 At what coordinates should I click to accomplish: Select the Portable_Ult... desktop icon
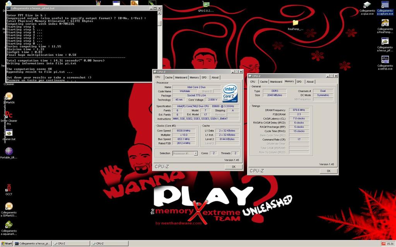(9, 153)
